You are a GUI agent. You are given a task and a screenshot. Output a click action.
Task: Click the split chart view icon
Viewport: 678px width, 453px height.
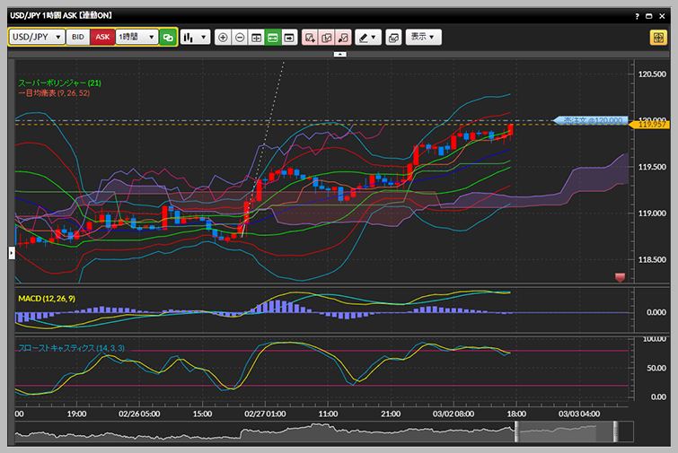point(256,38)
